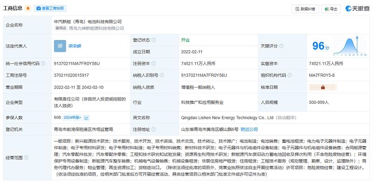373x182 pixels.
Task: Click 增值税一般纳税人 value
Action: pos(198,87)
